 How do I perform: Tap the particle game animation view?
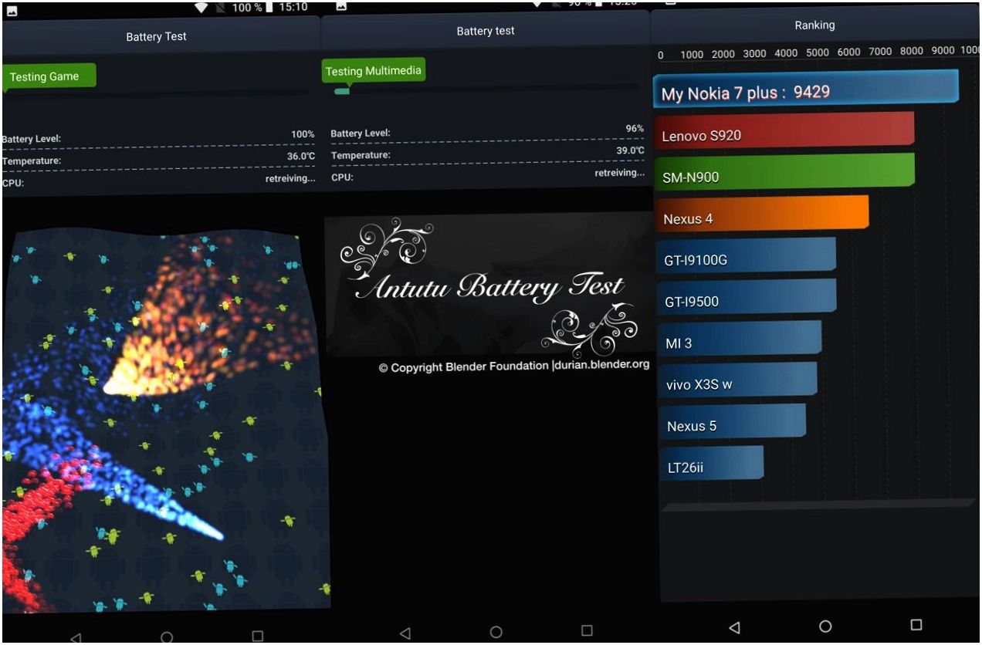[x=165, y=420]
